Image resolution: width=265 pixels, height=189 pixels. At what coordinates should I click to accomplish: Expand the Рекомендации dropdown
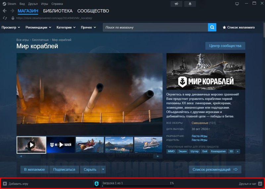[x=38, y=28]
